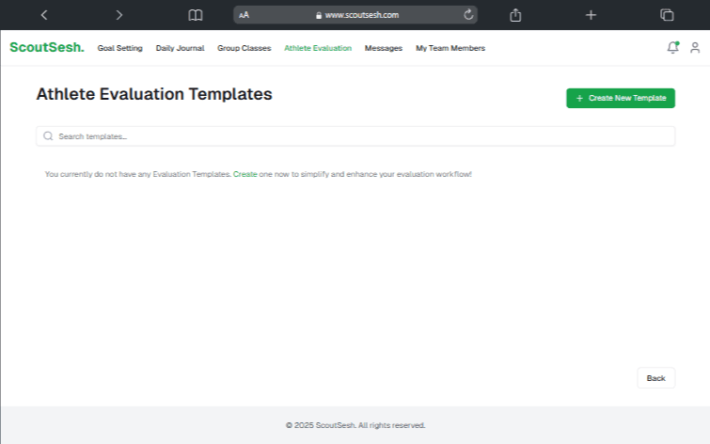Select the Athlete Evaluation menu item
The image size is (710, 444).
pos(318,48)
